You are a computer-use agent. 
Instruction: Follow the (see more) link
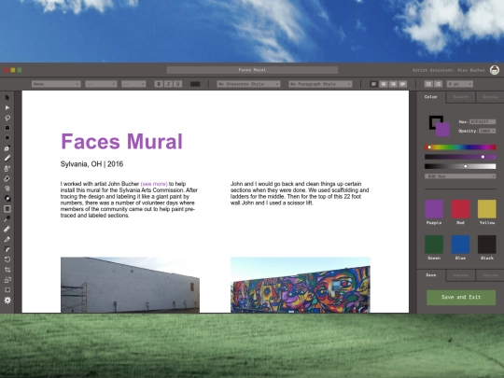pyautogui.click(x=154, y=184)
